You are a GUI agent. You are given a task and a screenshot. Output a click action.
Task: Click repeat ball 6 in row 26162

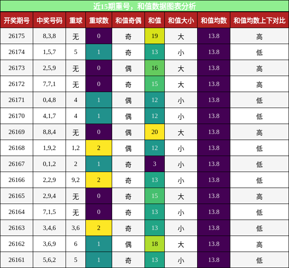tap(76, 244)
